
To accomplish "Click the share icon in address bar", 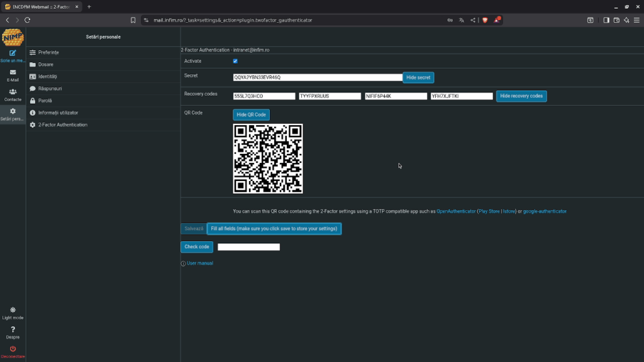I will (473, 20).
